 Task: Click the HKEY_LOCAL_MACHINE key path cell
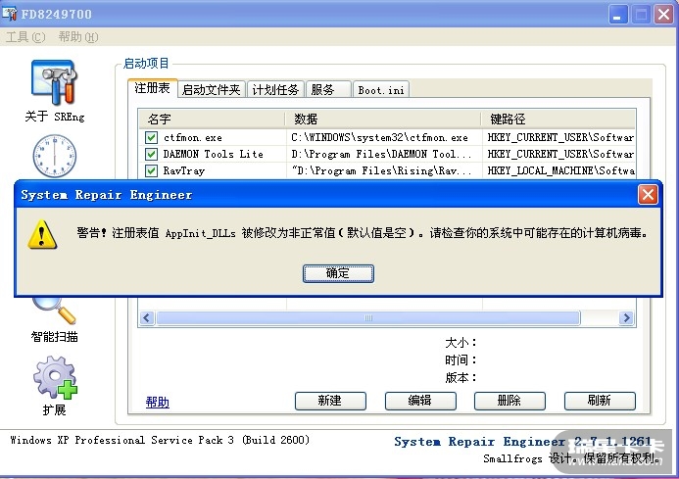pos(560,170)
